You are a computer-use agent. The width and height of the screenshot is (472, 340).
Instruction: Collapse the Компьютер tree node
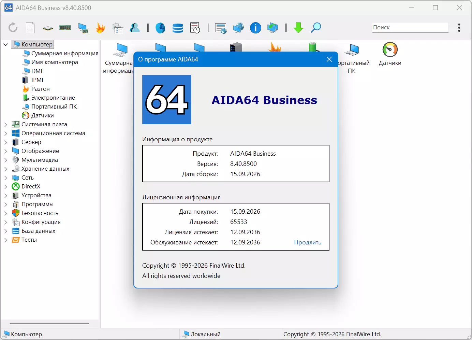pos(5,44)
